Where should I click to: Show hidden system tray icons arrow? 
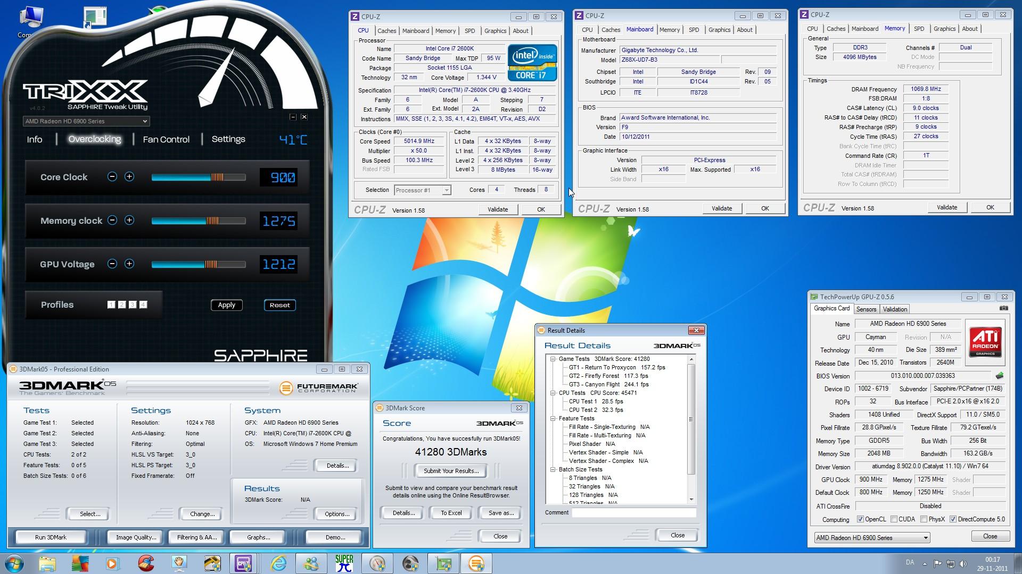[x=924, y=564]
